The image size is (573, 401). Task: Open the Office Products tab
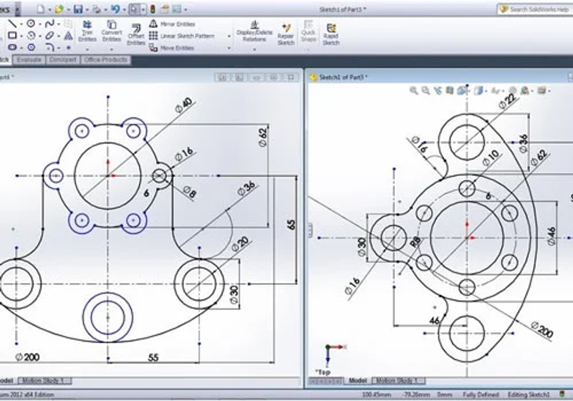(105, 59)
